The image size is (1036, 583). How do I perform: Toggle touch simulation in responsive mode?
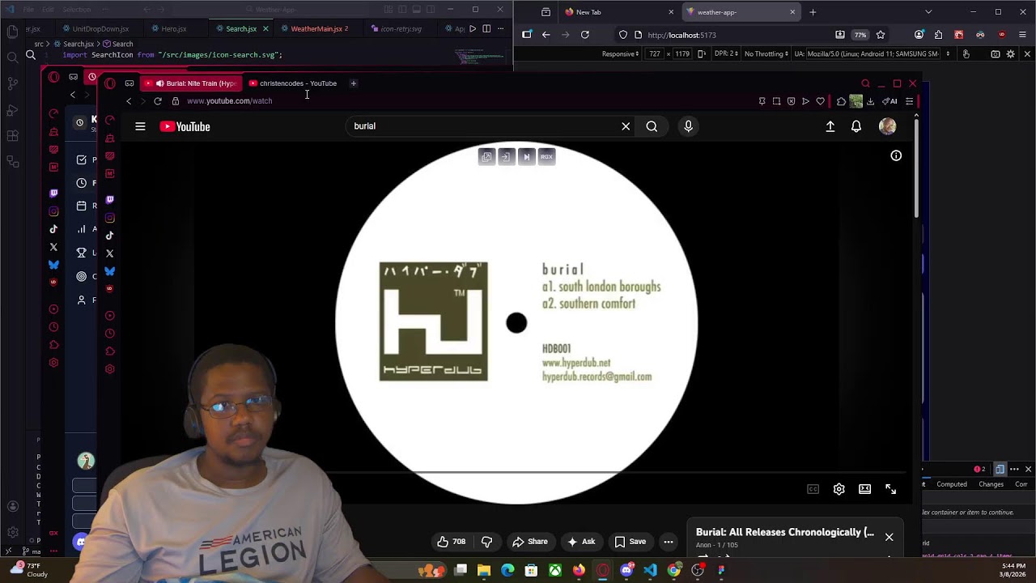pos(966,54)
